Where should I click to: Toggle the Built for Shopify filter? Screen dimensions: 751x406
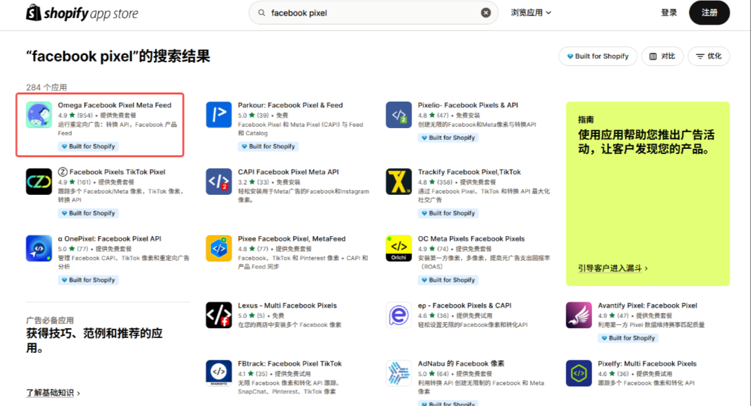(597, 56)
